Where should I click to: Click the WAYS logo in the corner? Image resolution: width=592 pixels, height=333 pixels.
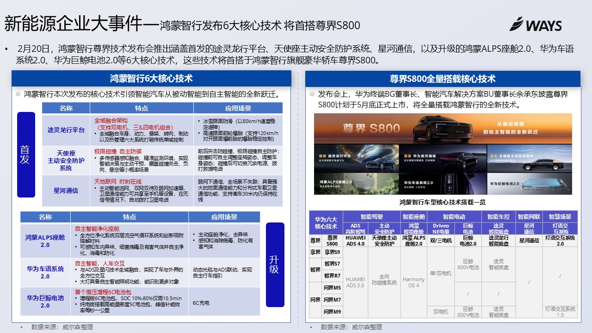pos(536,24)
